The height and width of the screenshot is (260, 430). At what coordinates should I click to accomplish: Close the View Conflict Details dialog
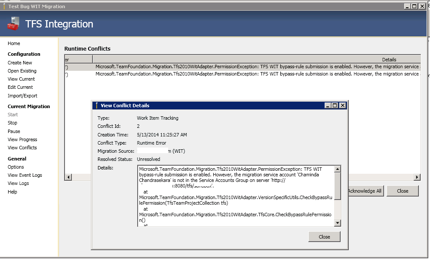tap(324, 236)
